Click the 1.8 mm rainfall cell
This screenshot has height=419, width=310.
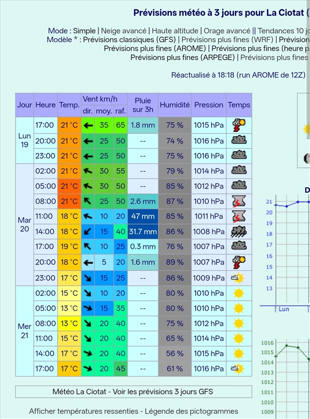[x=143, y=125]
